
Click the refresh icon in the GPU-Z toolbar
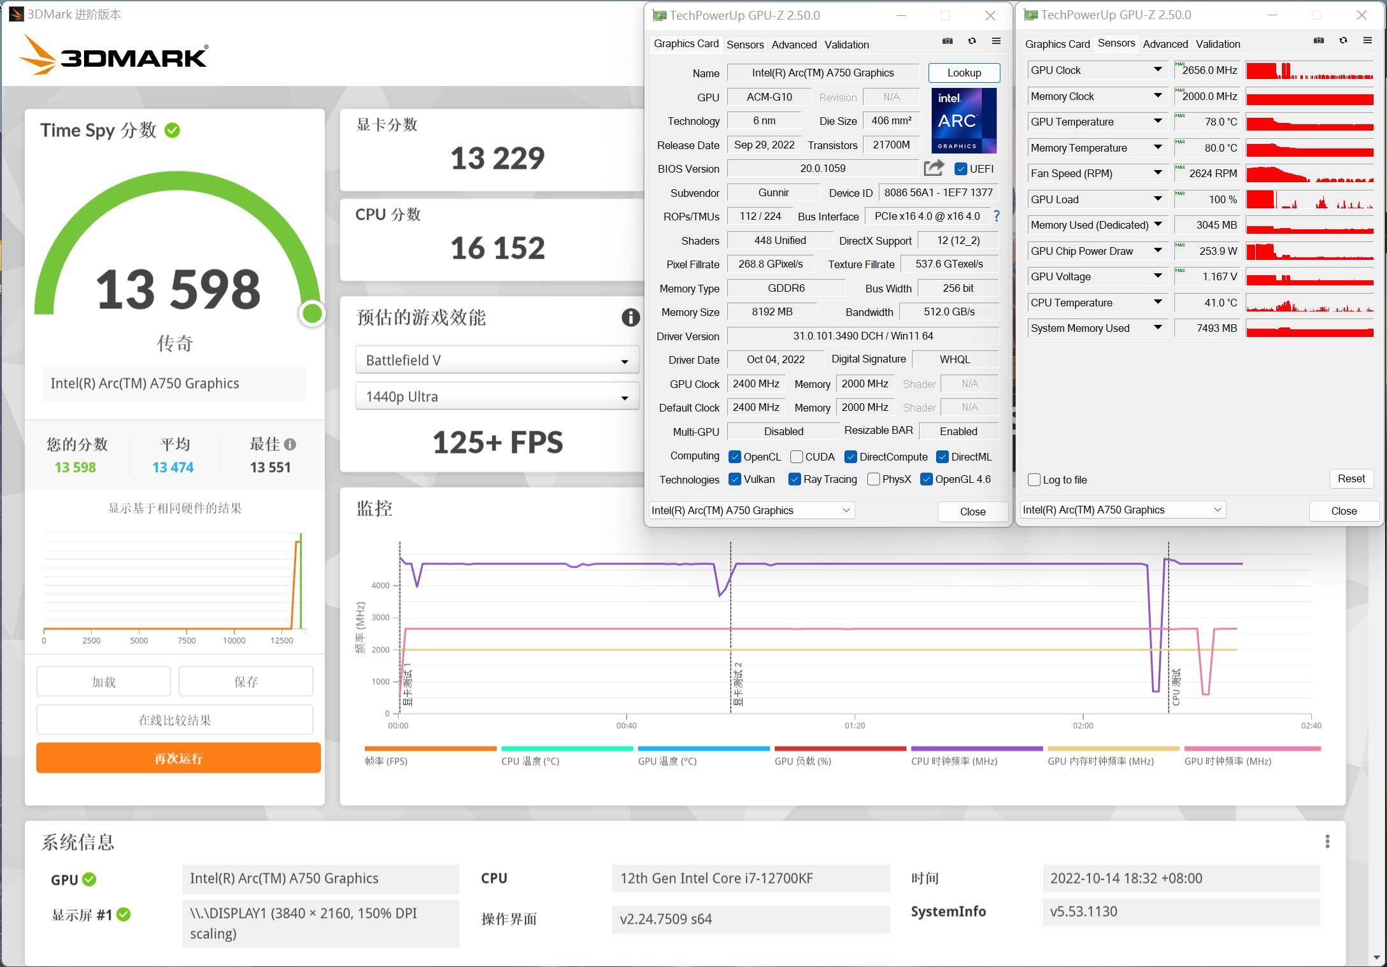[972, 40]
